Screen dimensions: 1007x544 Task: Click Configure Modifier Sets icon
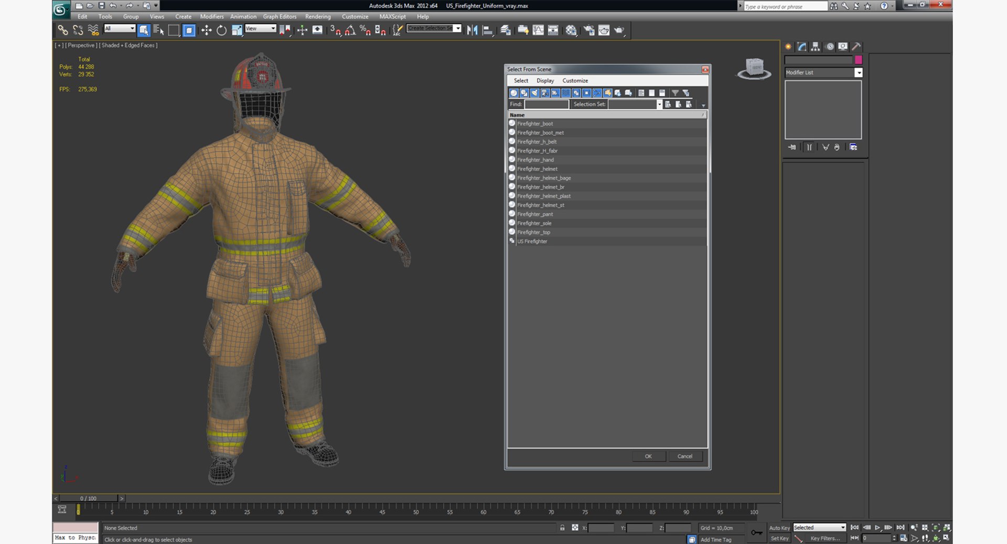853,147
